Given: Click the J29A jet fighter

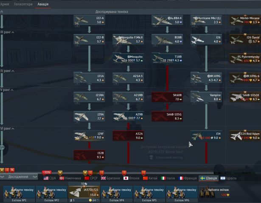Looking at the screenshot, I should tap(89, 116).
